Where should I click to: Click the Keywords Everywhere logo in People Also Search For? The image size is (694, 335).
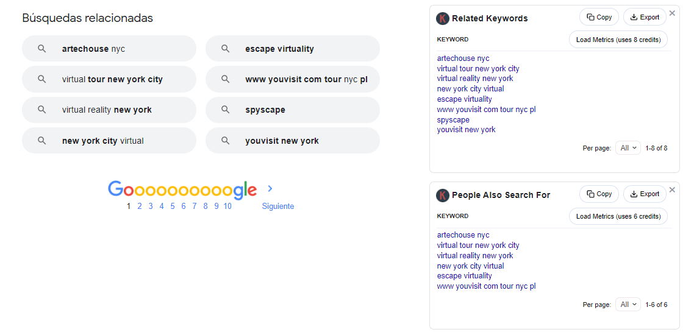click(443, 195)
